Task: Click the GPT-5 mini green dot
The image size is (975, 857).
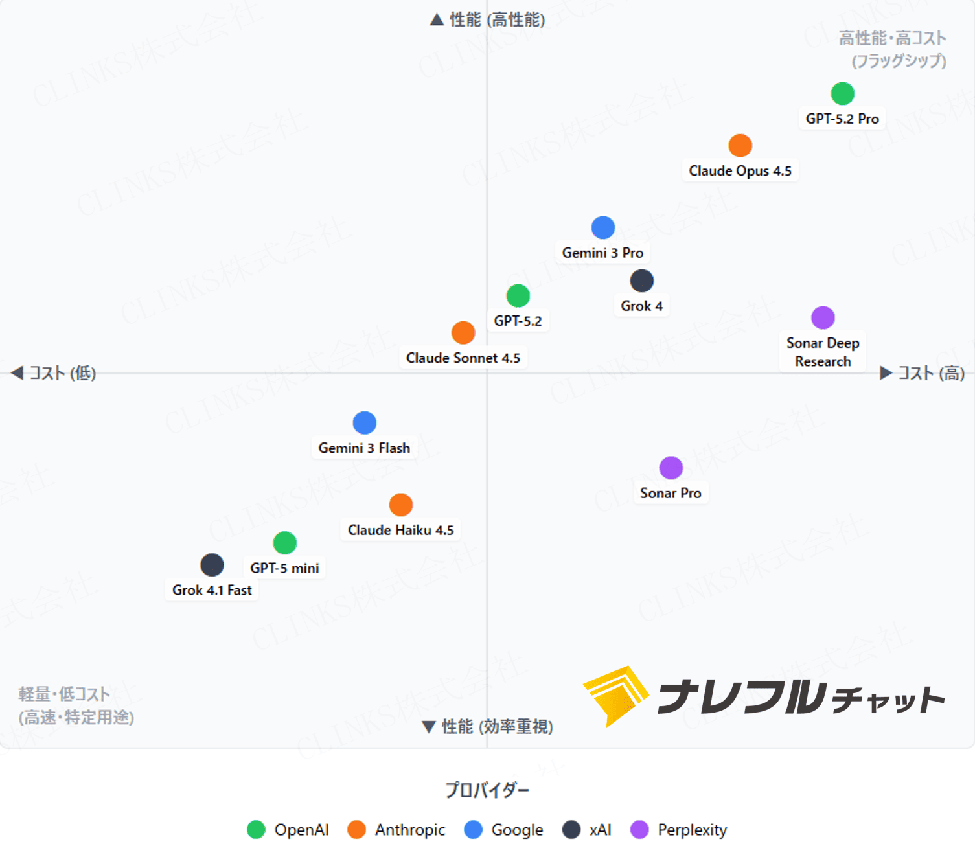Action: (x=285, y=543)
